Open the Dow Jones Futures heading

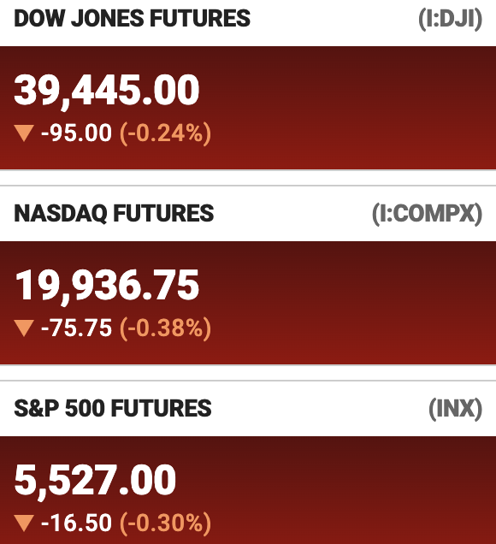132,18
